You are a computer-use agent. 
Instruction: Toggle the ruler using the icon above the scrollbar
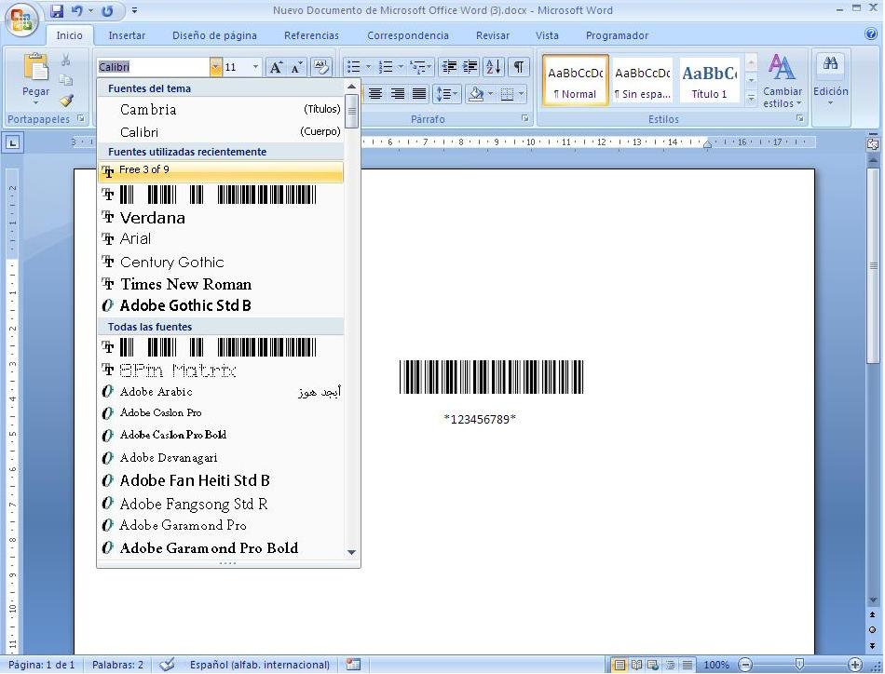[x=873, y=143]
